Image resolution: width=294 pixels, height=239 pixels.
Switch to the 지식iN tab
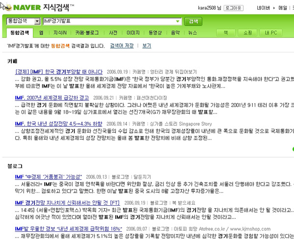(x=60, y=33)
